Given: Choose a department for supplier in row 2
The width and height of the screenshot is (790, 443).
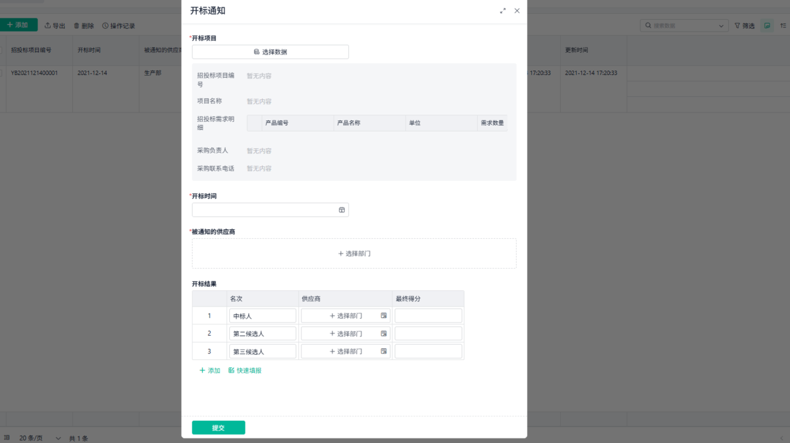Looking at the screenshot, I should pyautogui.click(x=346, y=334).
